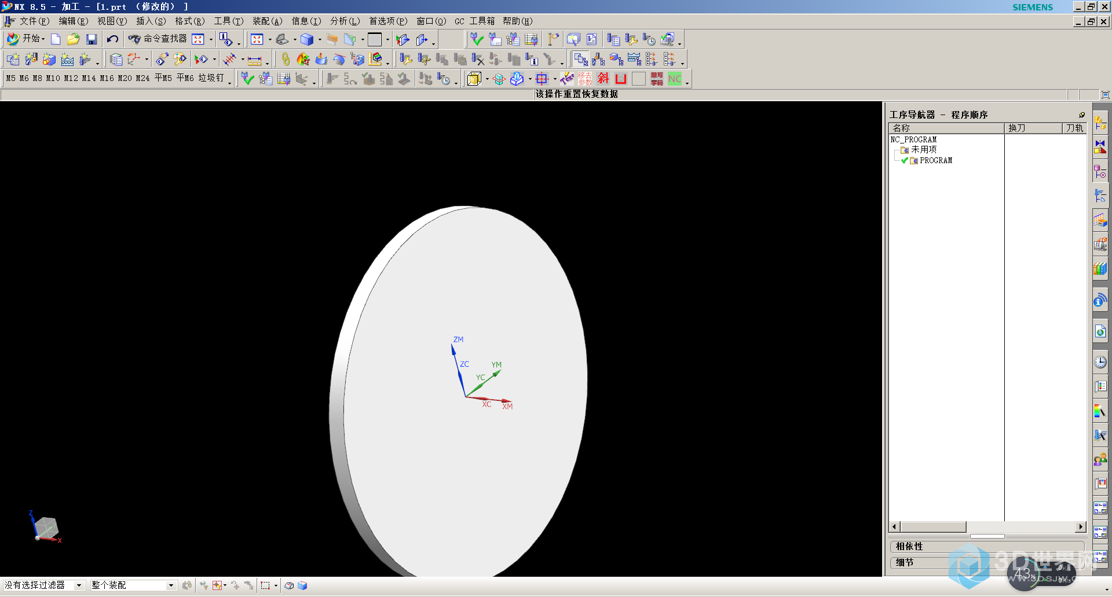Open the command finder (命令查找器)
Screen dimensions: 1112x597
pos(158,39)
